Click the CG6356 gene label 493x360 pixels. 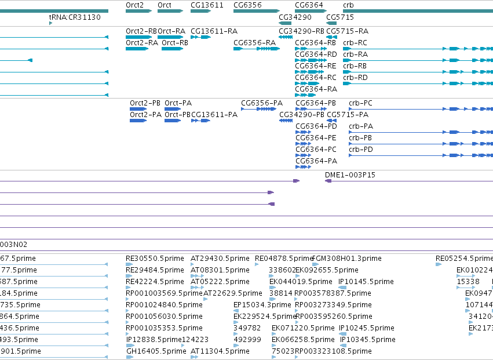point(247,5)
